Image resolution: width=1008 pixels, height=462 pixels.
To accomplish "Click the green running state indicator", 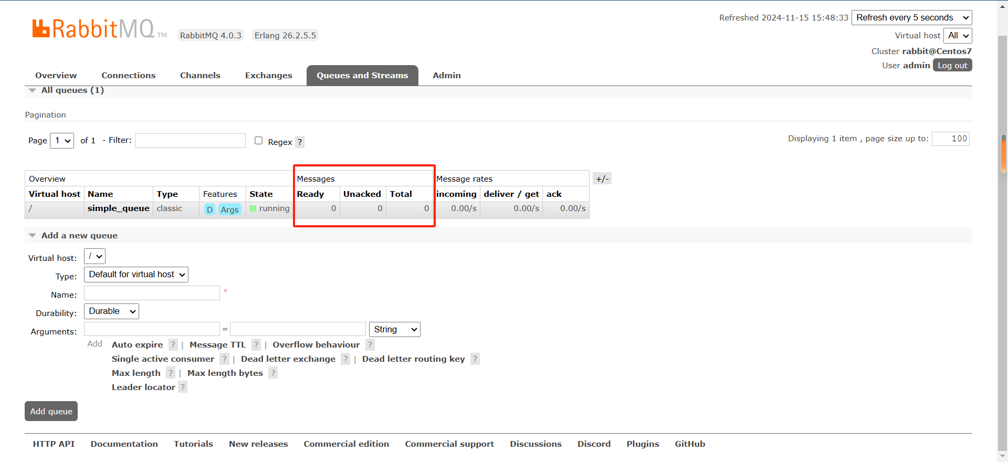I will tap(253, 208).
